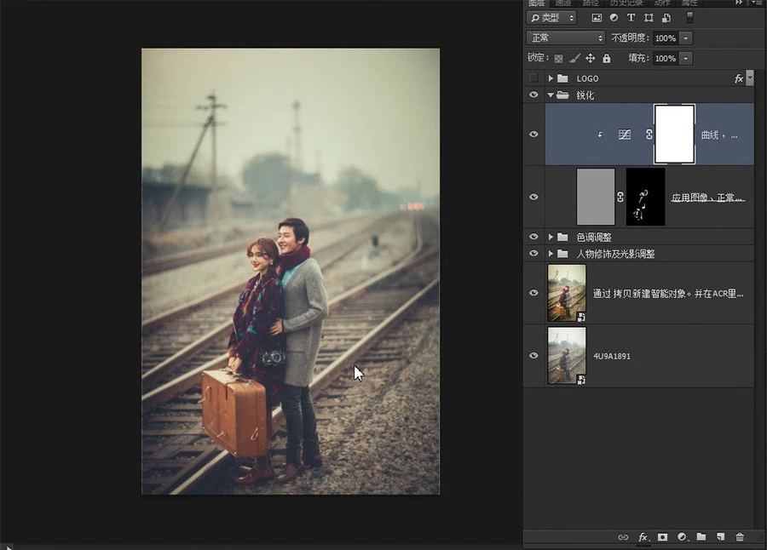Screen dimensions: 767x550
Task: Filter layers by pixel layers icon
Action: (597, 18)
